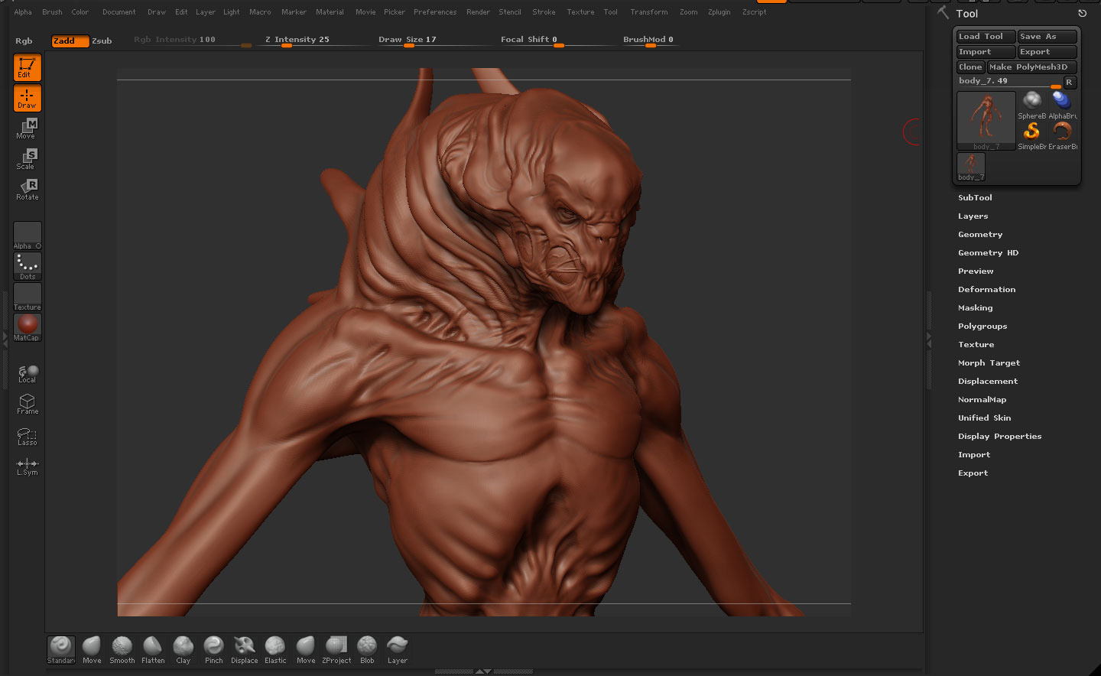Click the Load Tool button
The height and width of the screenshot is (676, 1101).
coord(985,36)
